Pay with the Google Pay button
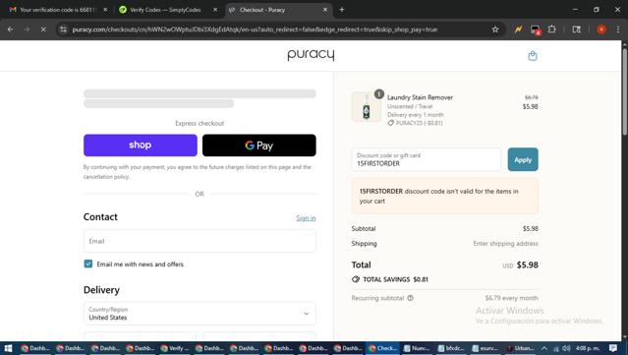 259,145
